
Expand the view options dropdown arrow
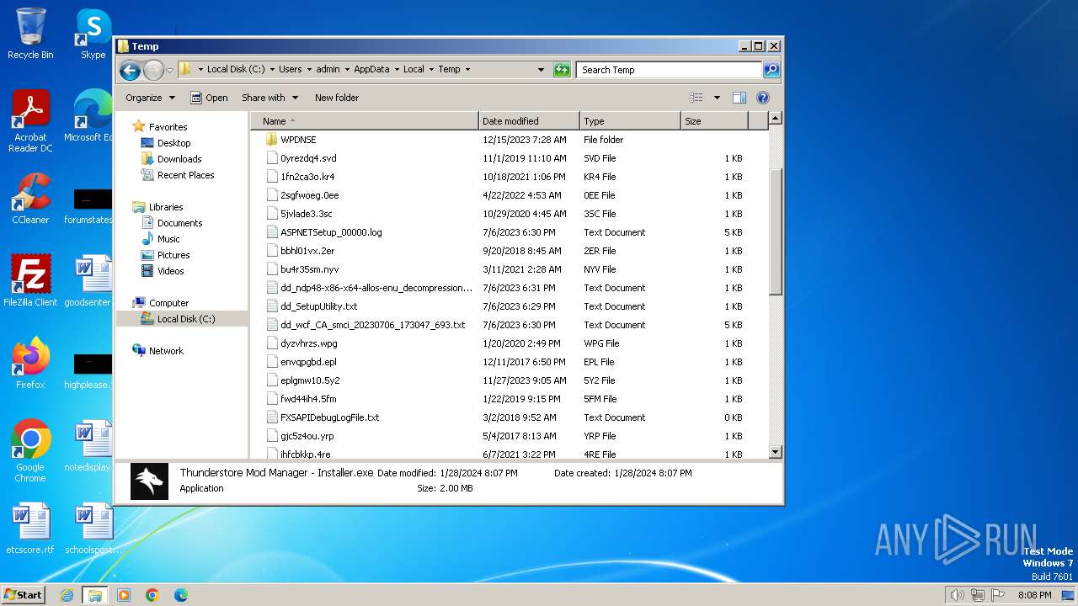[x=717, y=98]
